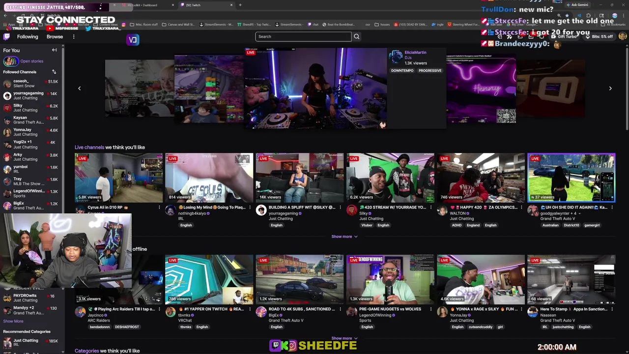Go to previous carousel stream

80,88
